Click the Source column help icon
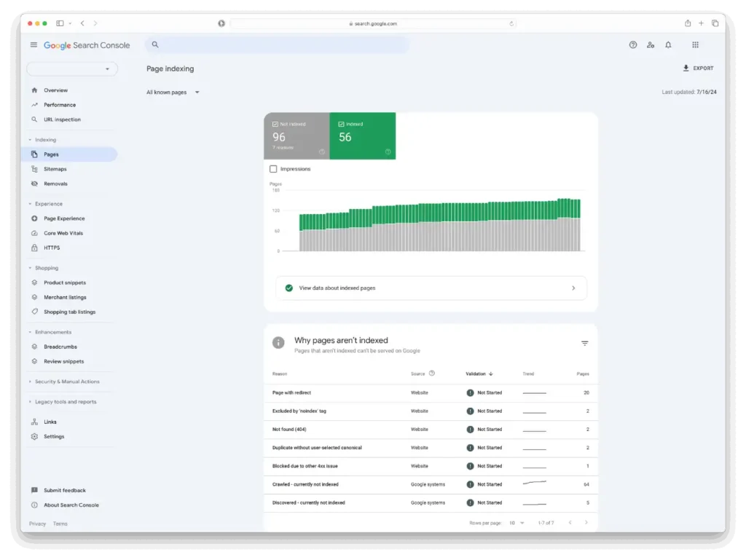 [431, 373]
